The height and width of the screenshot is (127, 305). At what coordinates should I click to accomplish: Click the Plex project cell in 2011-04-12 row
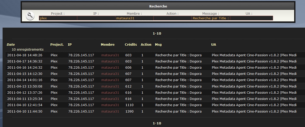54,92
